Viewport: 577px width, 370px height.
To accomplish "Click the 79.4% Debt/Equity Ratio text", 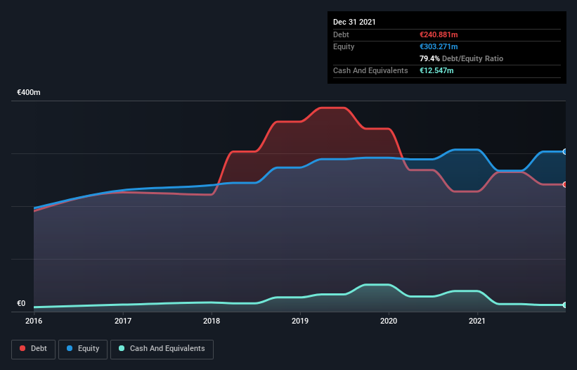I will click(462, 58).
